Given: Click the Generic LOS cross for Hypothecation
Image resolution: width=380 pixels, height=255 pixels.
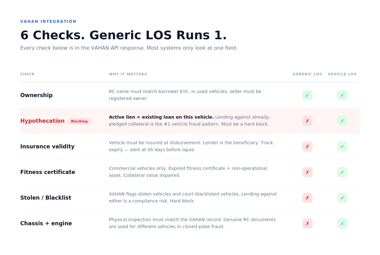Looking at the screenshot, I should click(307, 121).
